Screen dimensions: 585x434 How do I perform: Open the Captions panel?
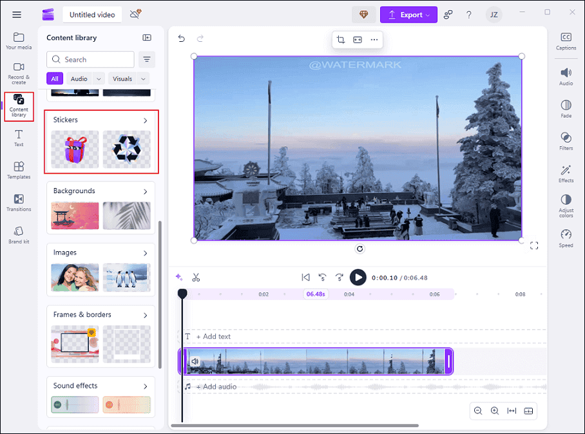coord(565,41)
